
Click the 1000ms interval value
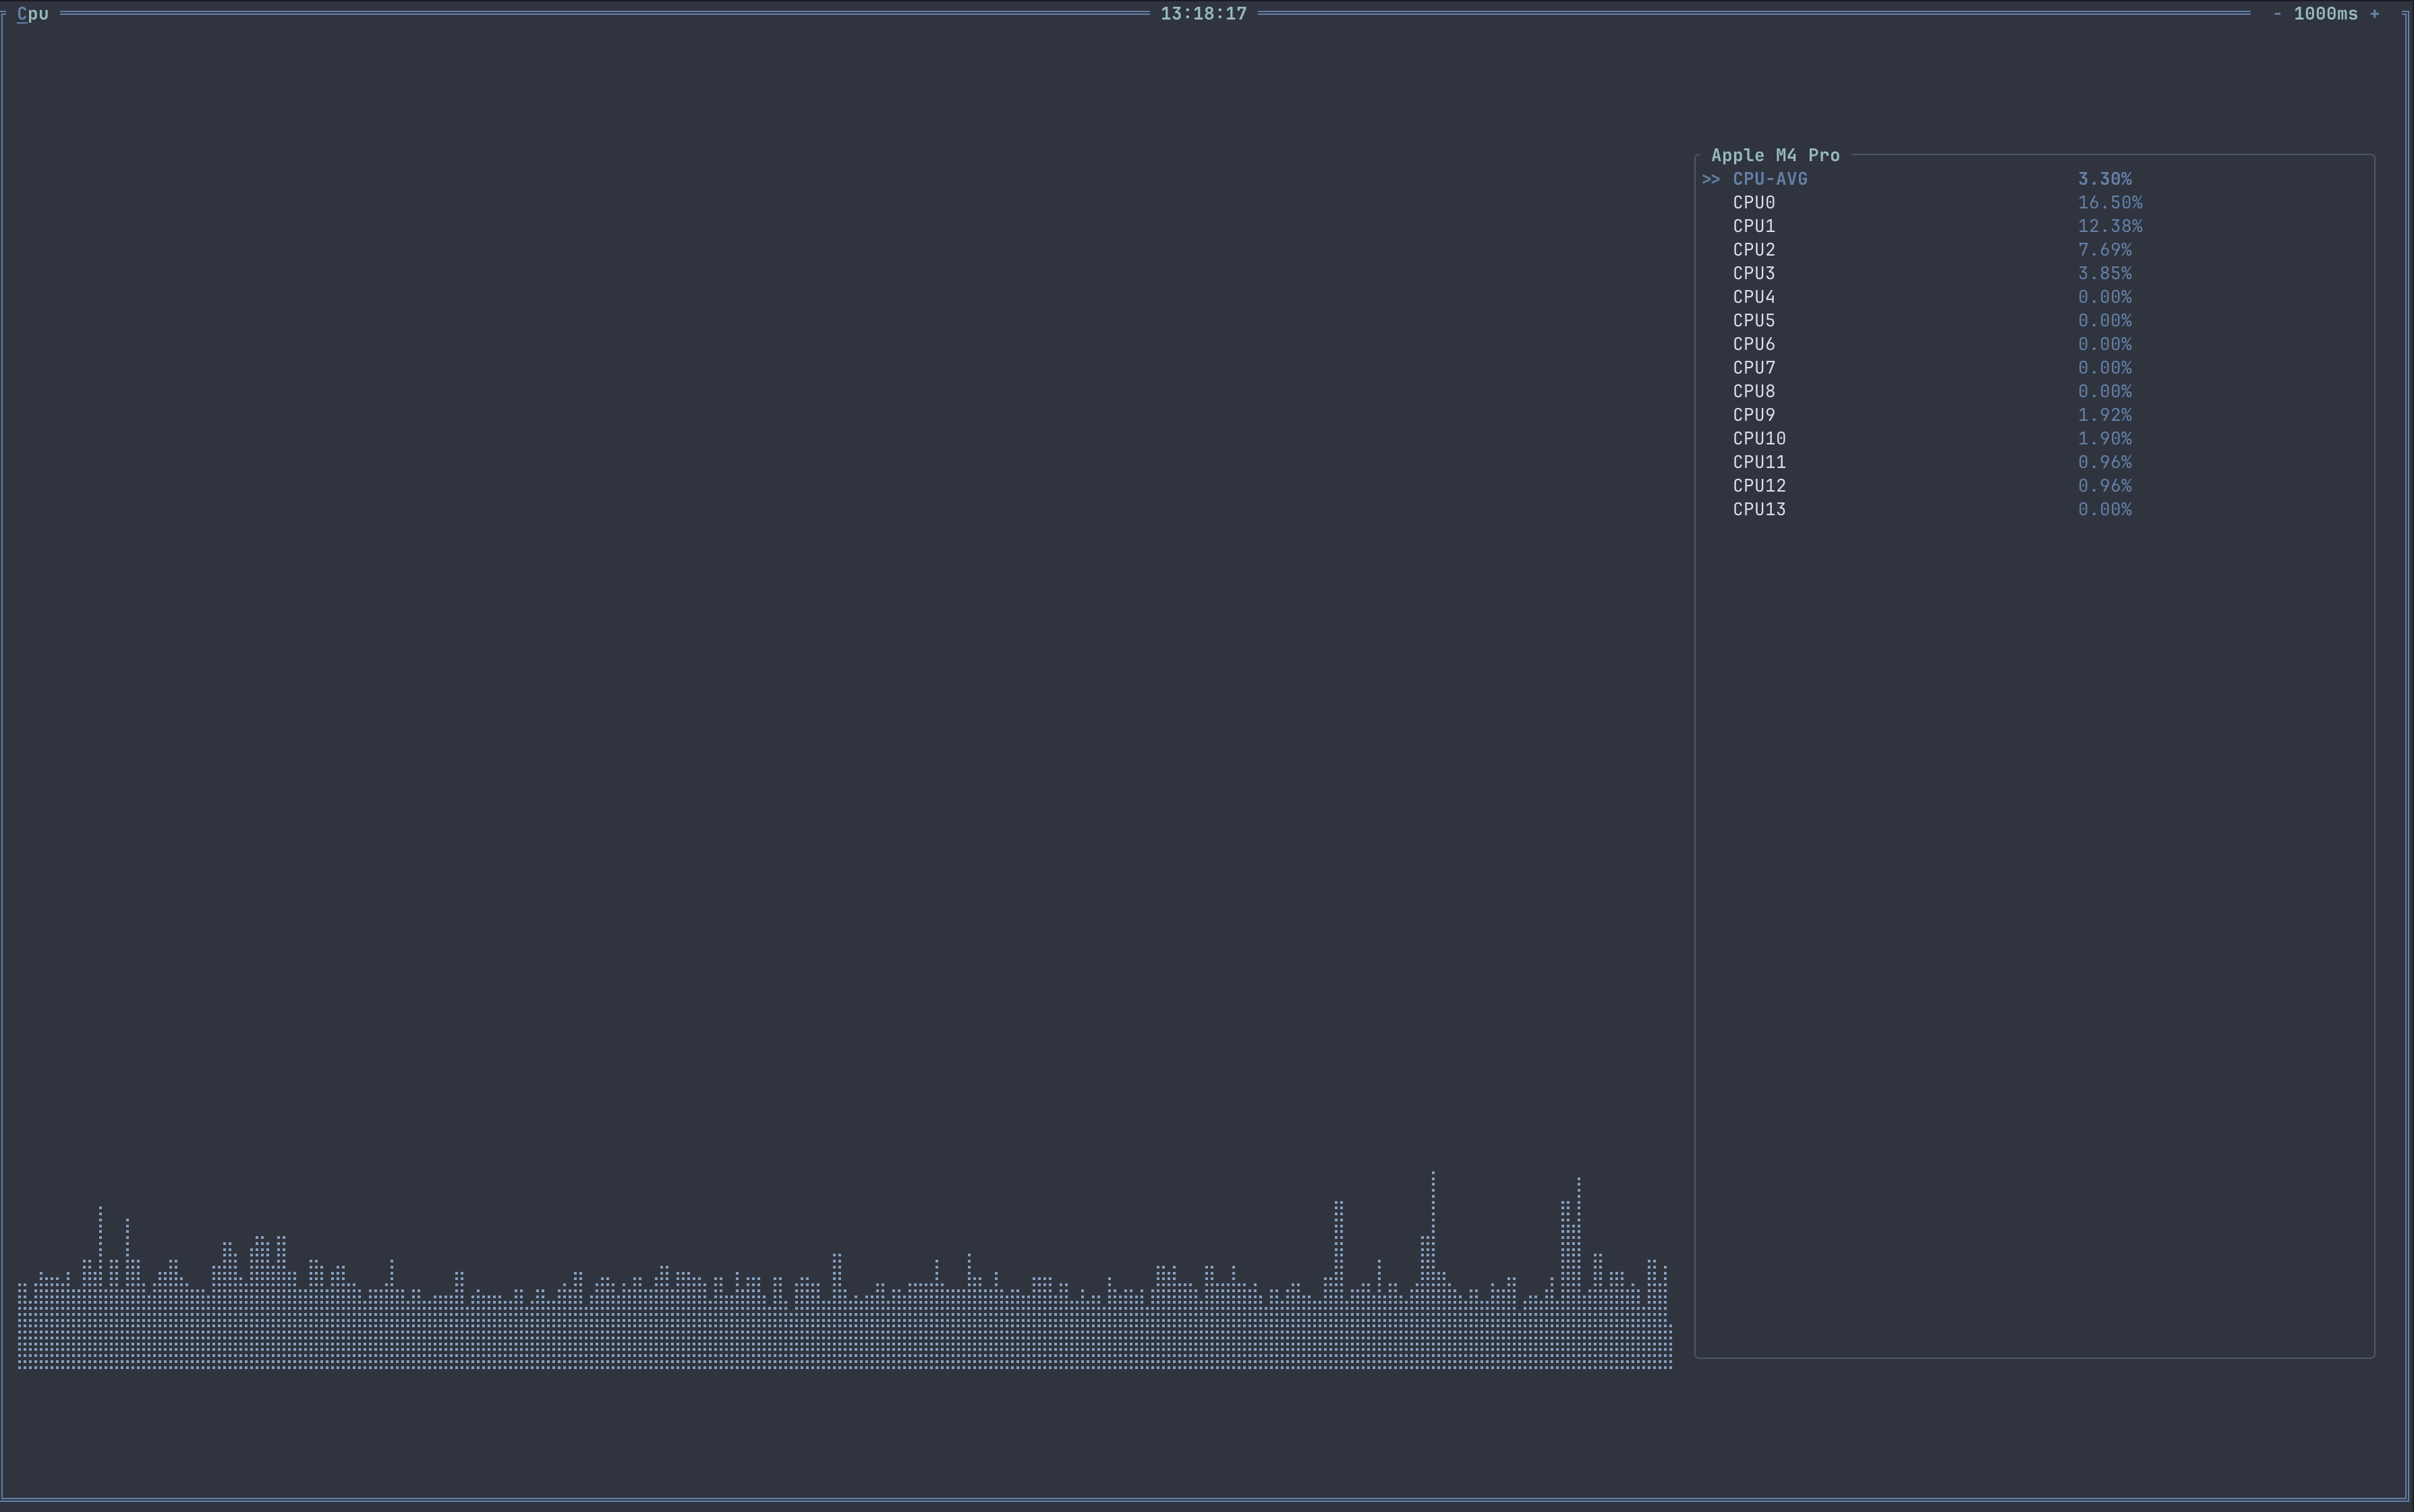(x=2327, y=14)
